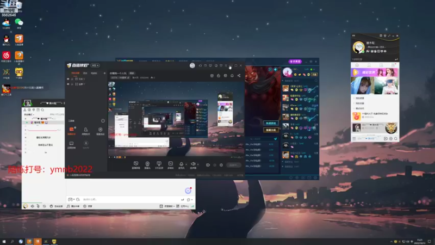Toggle visibility eye of first source row
The image size is (435, 245).
68,79
